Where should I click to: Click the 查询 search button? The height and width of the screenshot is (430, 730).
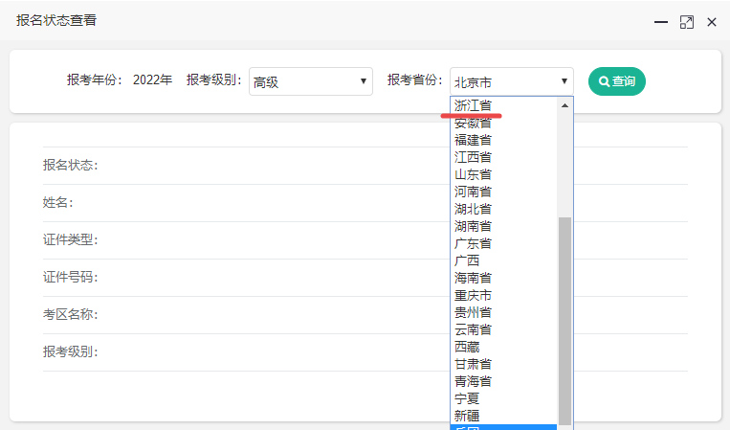tap(616, 81)
